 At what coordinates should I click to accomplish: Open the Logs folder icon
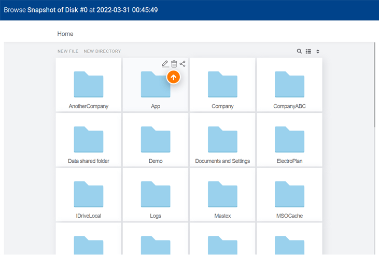pyautogui.click(x=156, y=194)
